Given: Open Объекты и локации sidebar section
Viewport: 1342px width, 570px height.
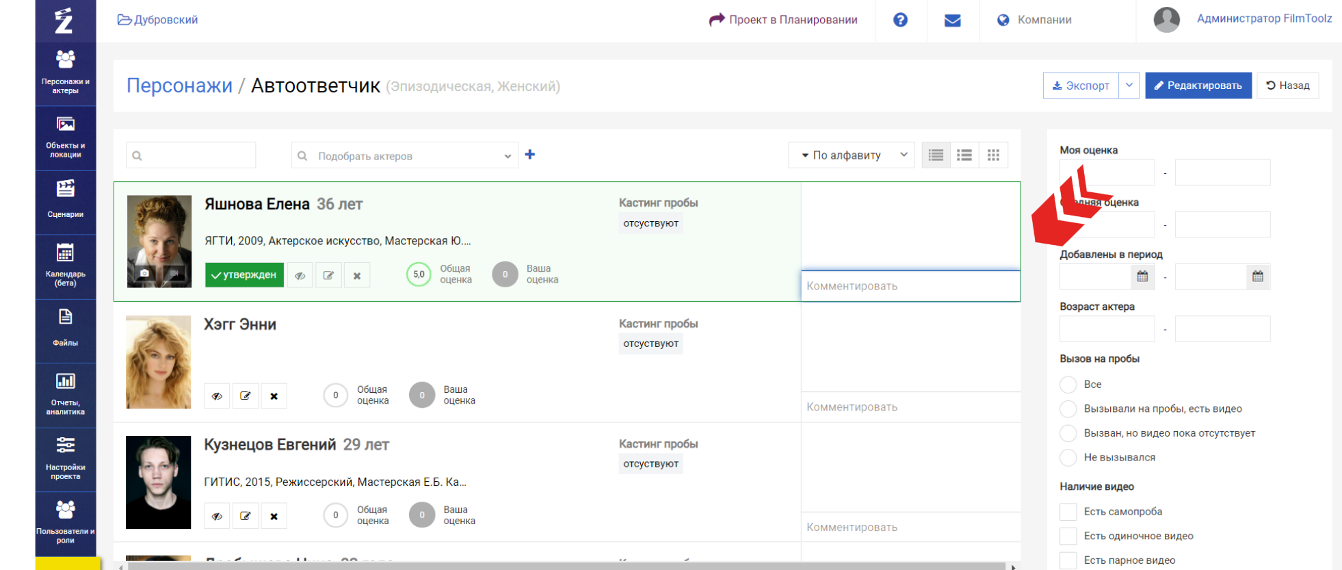Looking at the screenshot, I should (66, 137).
